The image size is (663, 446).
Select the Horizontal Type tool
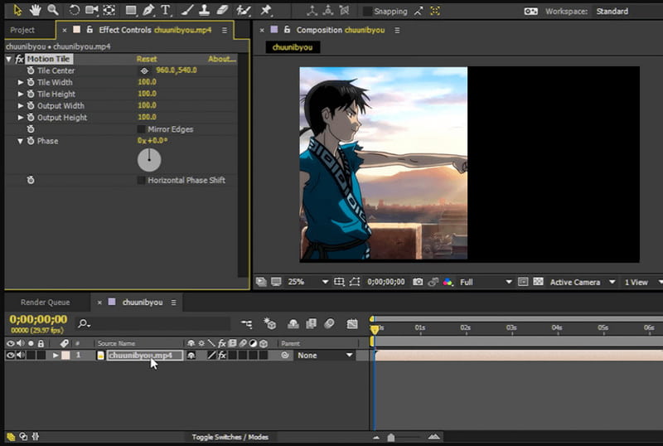tap(165, 10)
